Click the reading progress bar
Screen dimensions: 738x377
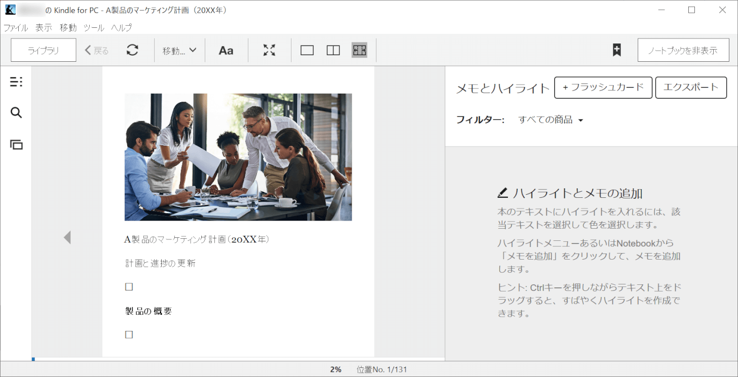[x=238, y=359]
